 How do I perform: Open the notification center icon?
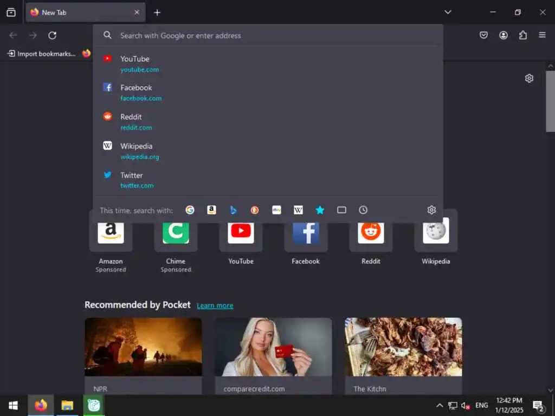(538, 406)
